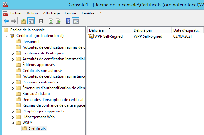This screenshot has height=135, width=204.
Task: Select Périphériques approuvés tree label
Action: [x=43, y=111]
